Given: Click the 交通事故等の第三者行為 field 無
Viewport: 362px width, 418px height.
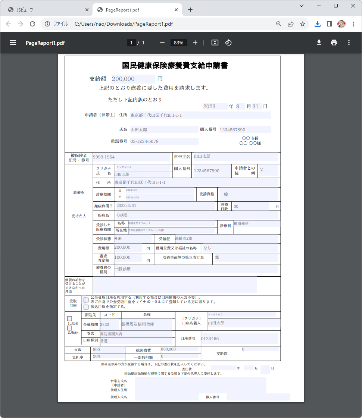Looking at the screenshot, I should tap(246, 258).
